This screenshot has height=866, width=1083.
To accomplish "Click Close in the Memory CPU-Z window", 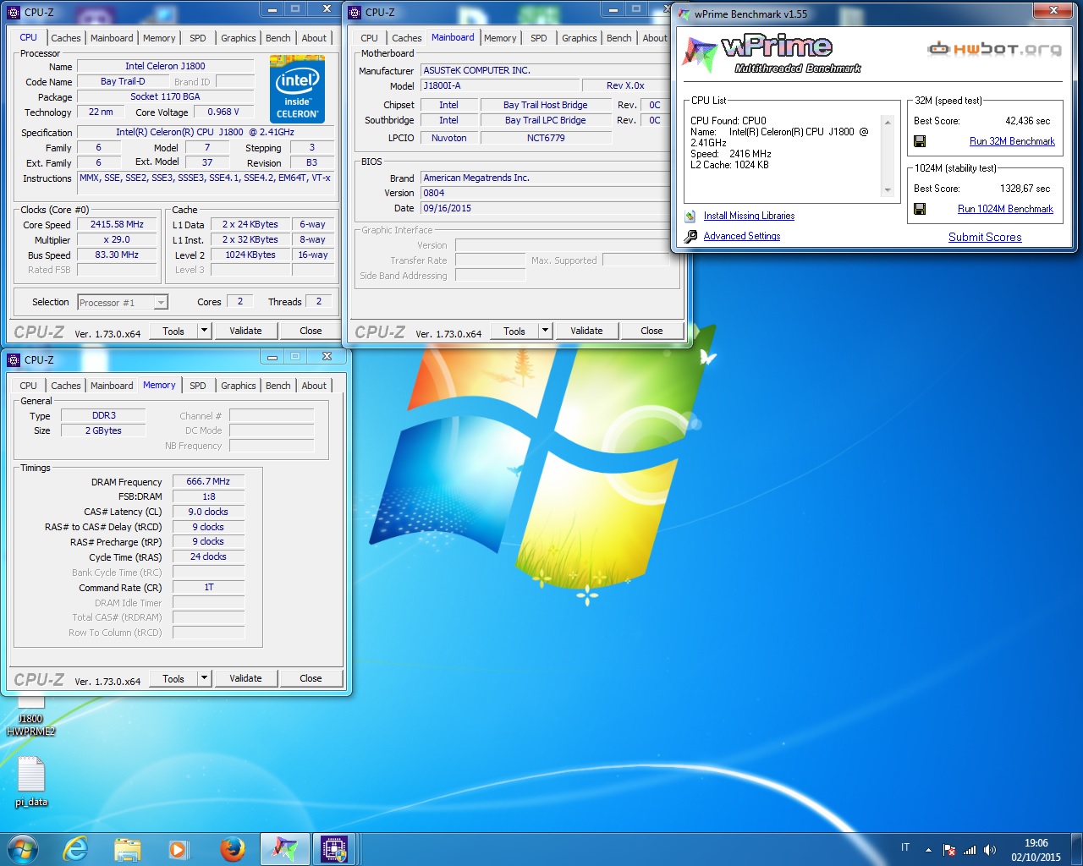I will (x=311, y=678).
